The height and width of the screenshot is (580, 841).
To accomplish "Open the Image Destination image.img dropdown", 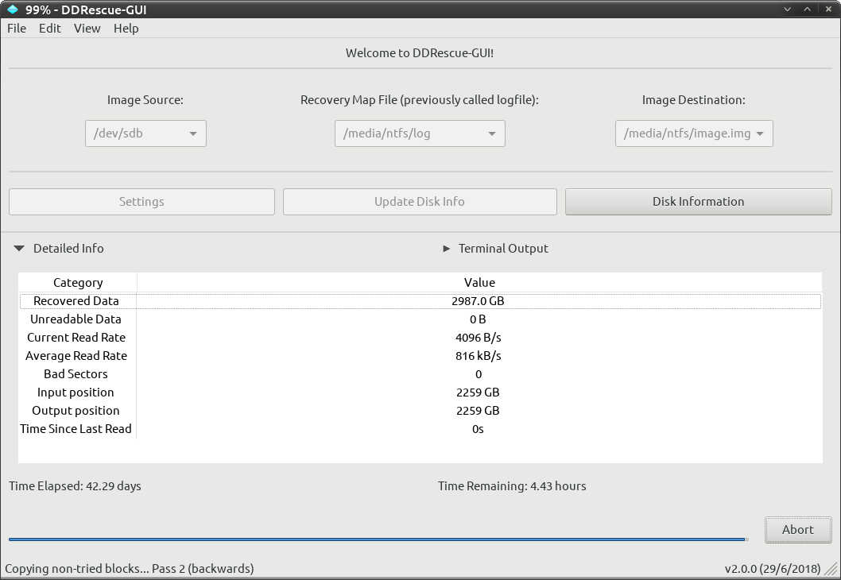I will click(694, 133).
